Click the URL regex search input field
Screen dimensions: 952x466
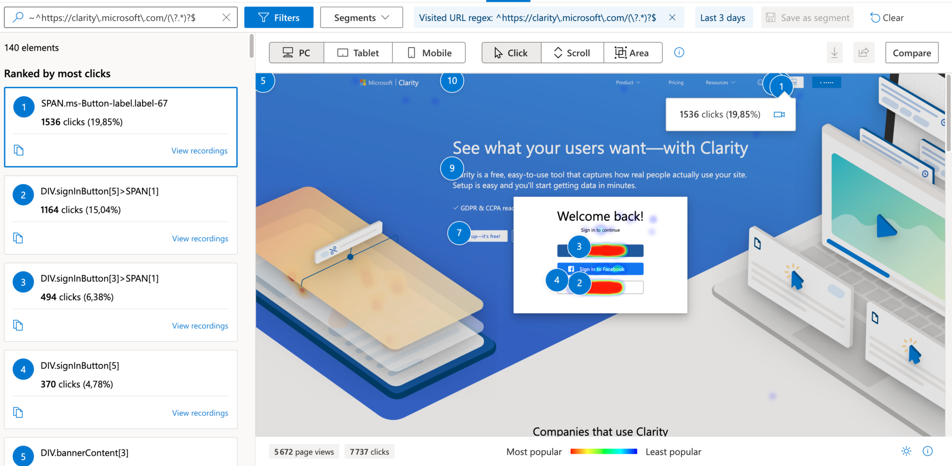pos(122,18)
